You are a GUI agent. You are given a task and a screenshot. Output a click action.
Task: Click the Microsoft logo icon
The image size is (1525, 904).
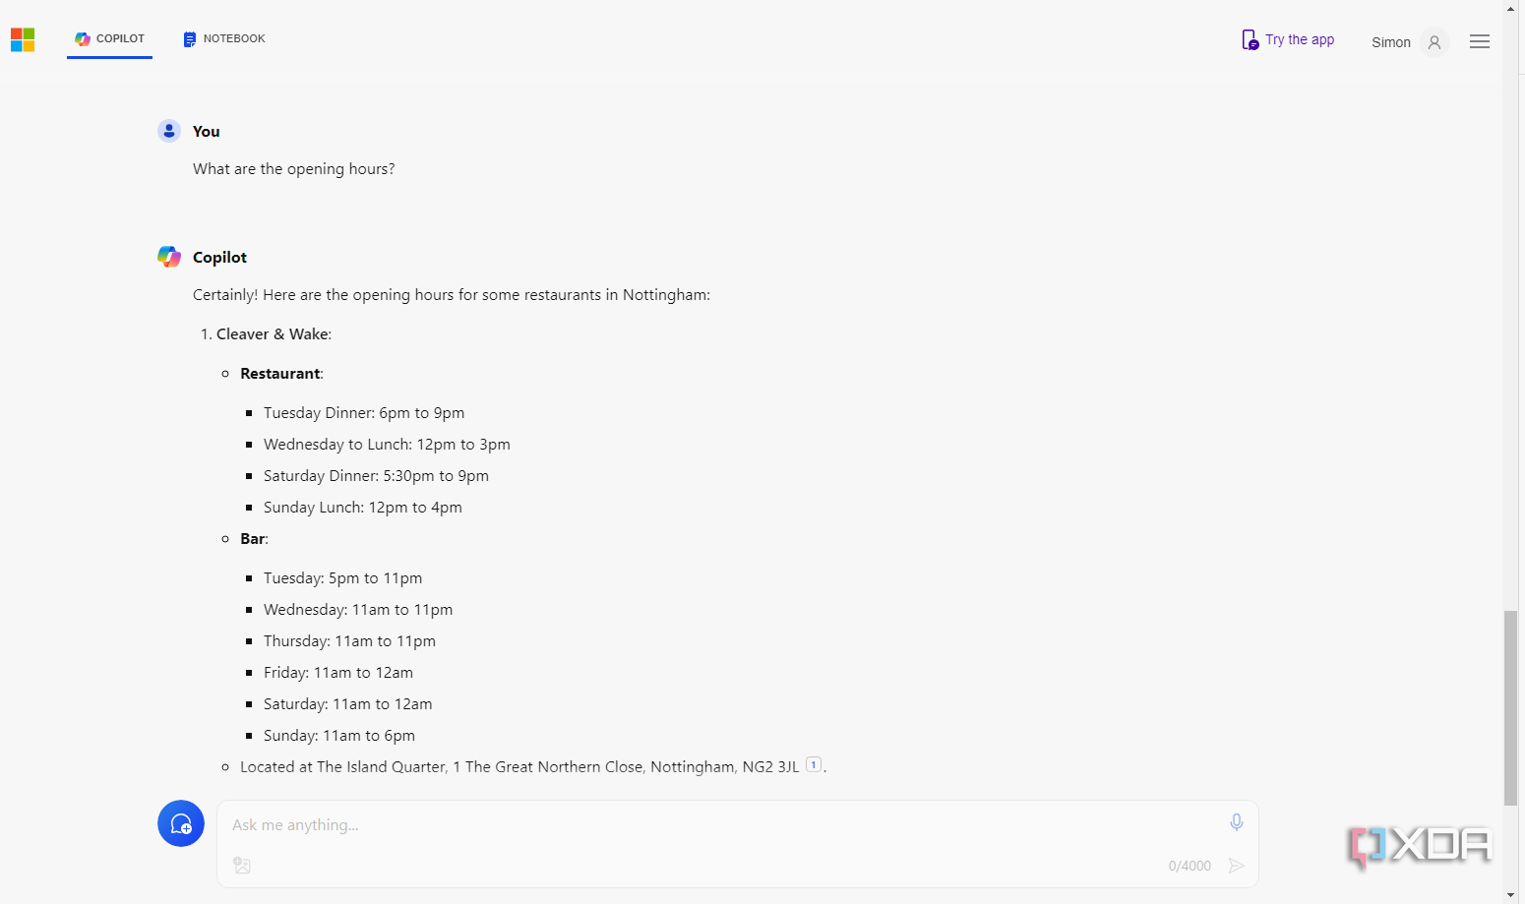pos(23,40)
